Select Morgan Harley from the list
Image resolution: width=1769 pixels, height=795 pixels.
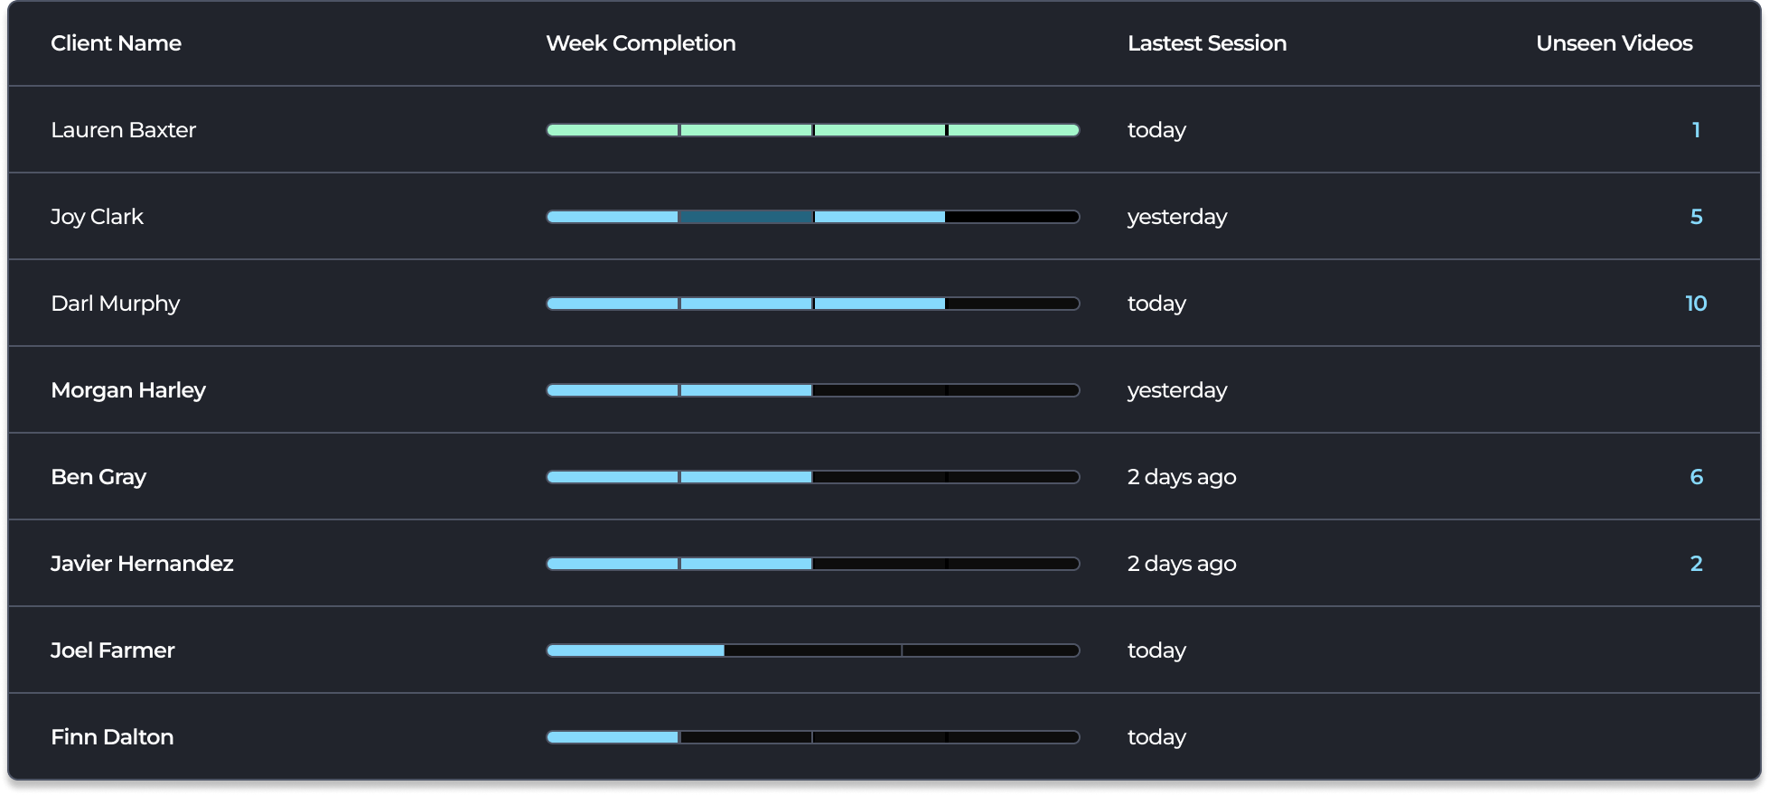pos(128,390)
